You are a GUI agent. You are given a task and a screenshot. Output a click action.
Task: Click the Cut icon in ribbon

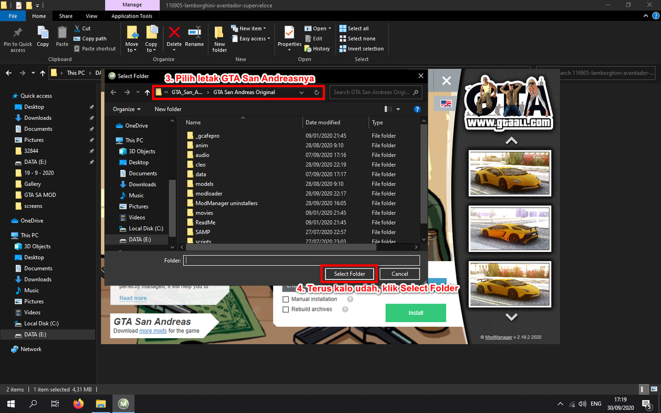pyautogui.click(x=77, y=28)
